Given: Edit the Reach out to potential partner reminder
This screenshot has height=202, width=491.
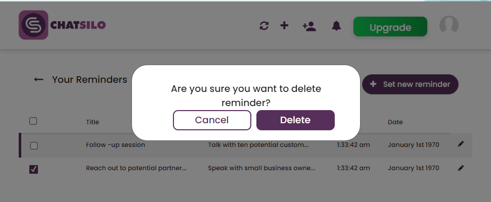Looking at the screenshot, I should point(461,168).
